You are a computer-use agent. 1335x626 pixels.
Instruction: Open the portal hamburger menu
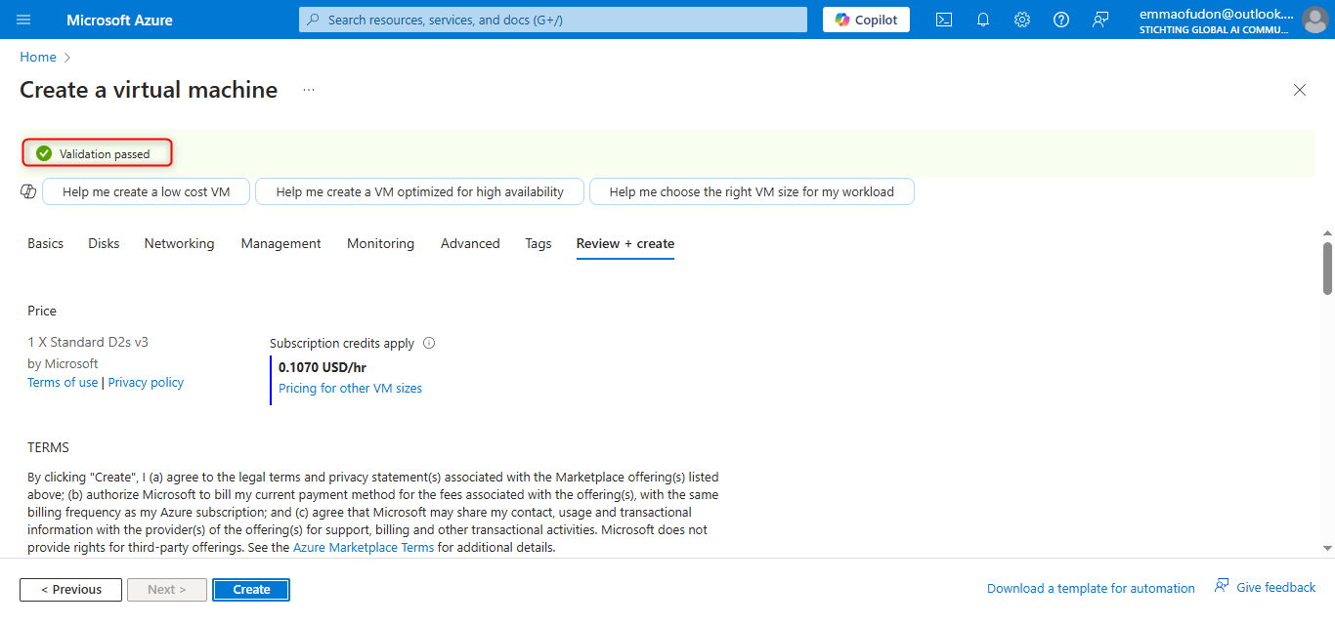click(x=23, y=20)
